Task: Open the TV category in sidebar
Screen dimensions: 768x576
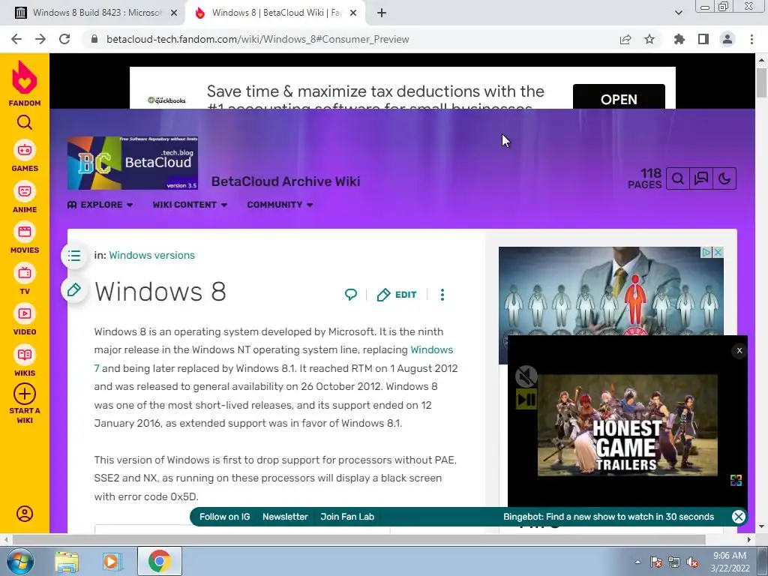Action: point(25,280)
